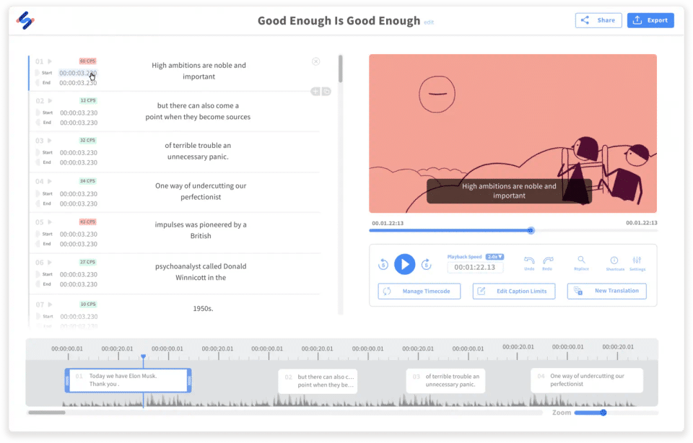This screenshot has height=443, width=693.
Task: Play caption 04 using its small play arrow
Action: (x=50, y=181)
